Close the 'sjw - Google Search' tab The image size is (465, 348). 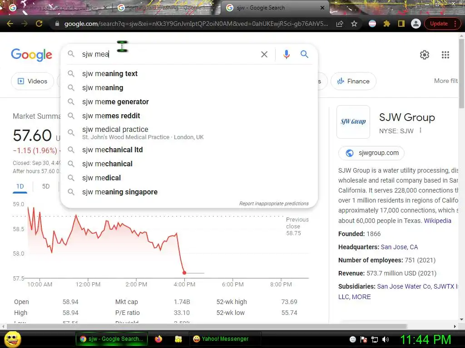pos(322,8)
